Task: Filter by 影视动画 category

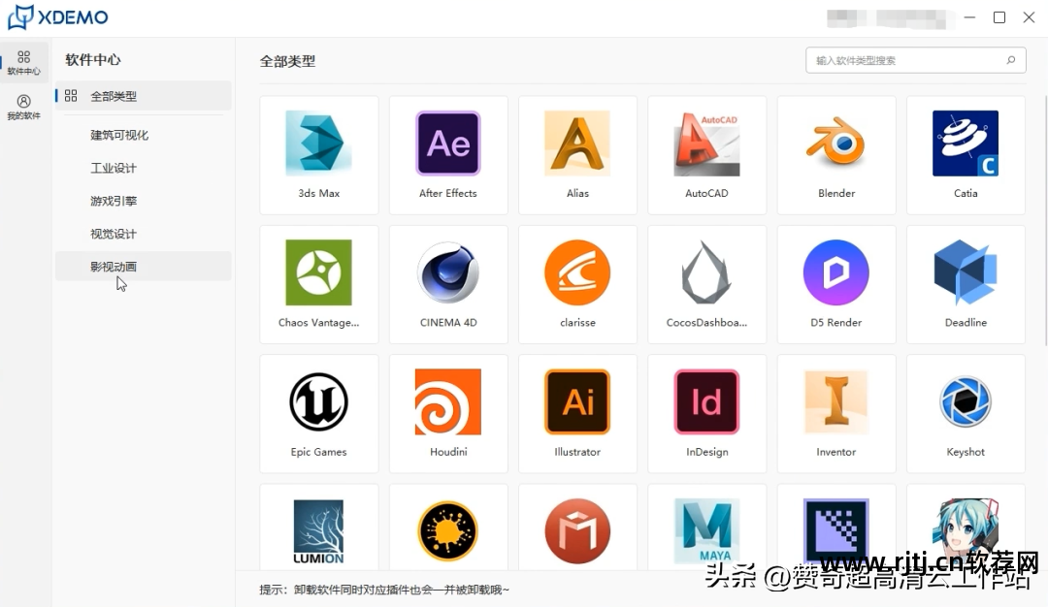Action: pyautogui.click(x=143, y=267)
